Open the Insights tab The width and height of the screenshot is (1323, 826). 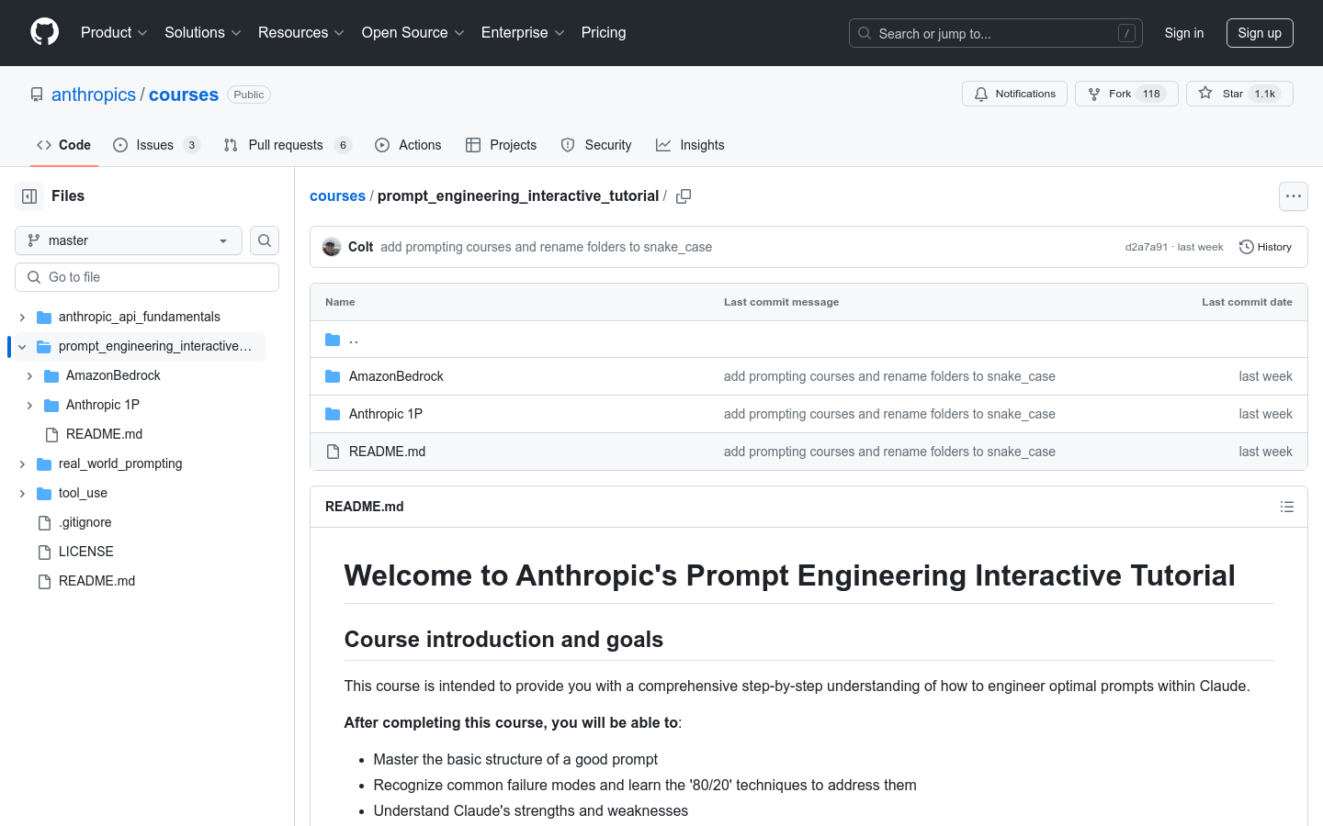click(x=690, y=145)
